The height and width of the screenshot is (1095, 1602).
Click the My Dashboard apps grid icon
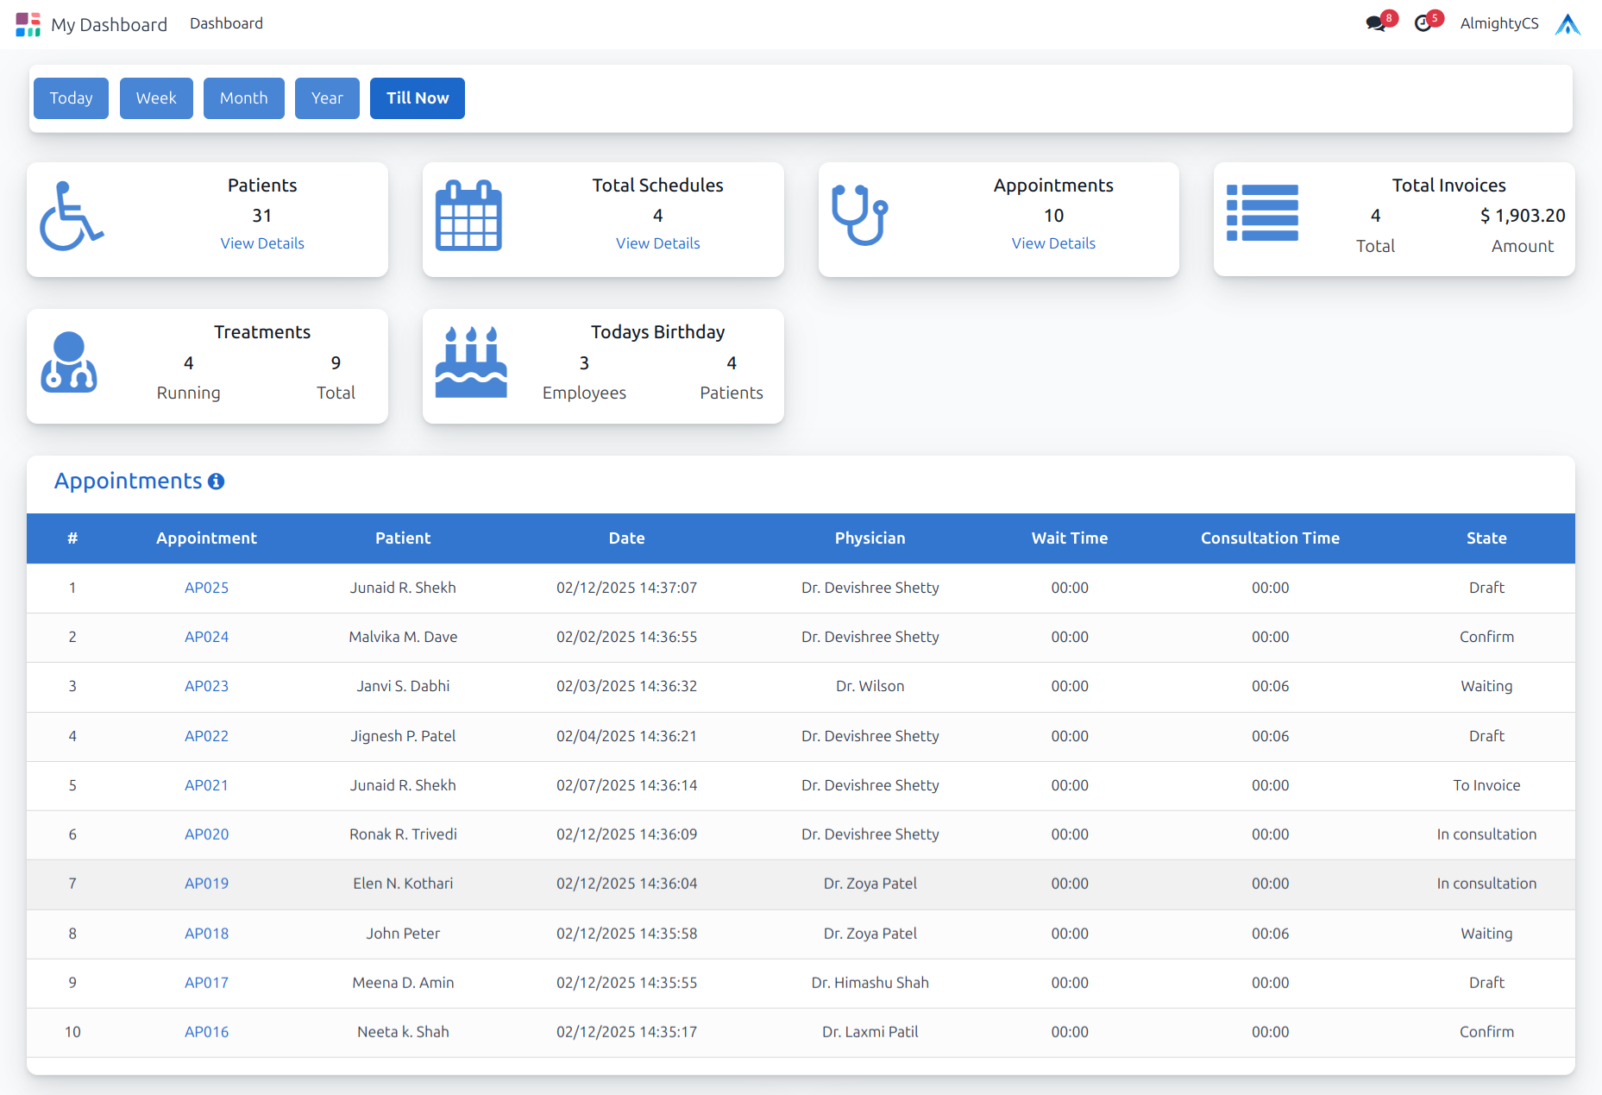point(28,24)
